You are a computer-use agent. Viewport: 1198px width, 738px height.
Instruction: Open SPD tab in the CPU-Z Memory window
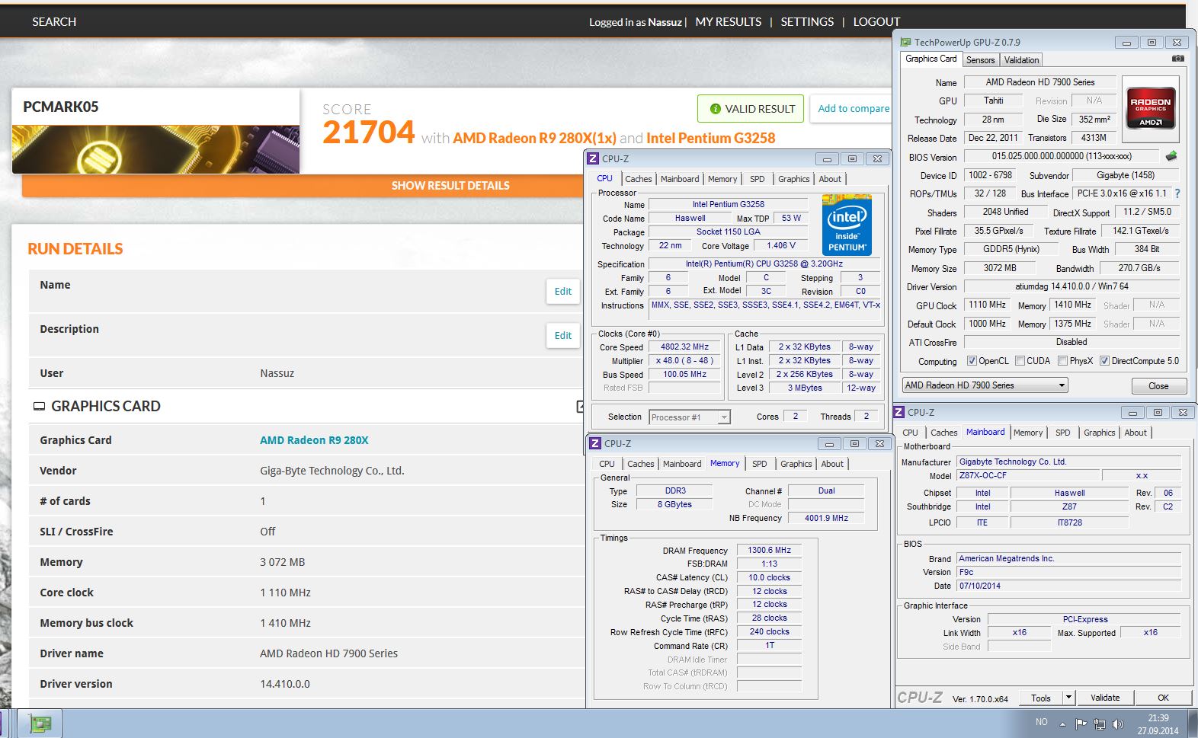tap(759, 463)
